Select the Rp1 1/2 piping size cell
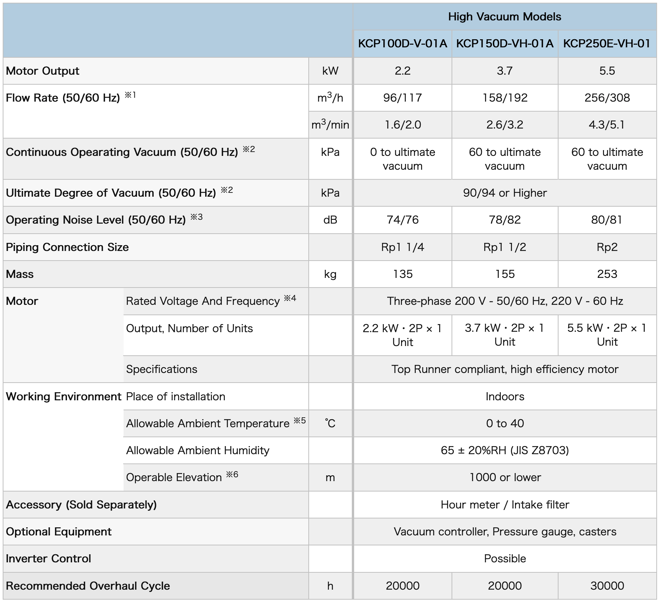The image size is (659, 602). tap(504, 247)
